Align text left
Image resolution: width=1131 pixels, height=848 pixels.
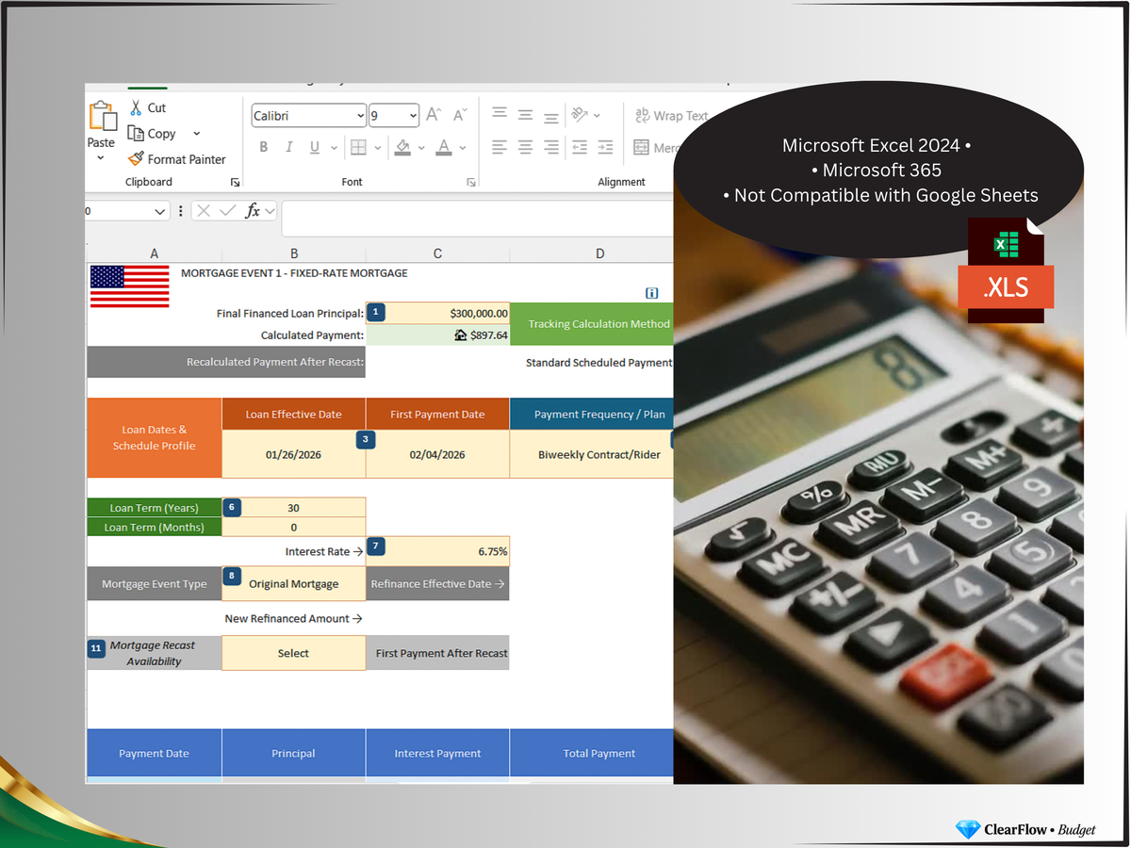(x=500, y=147)
